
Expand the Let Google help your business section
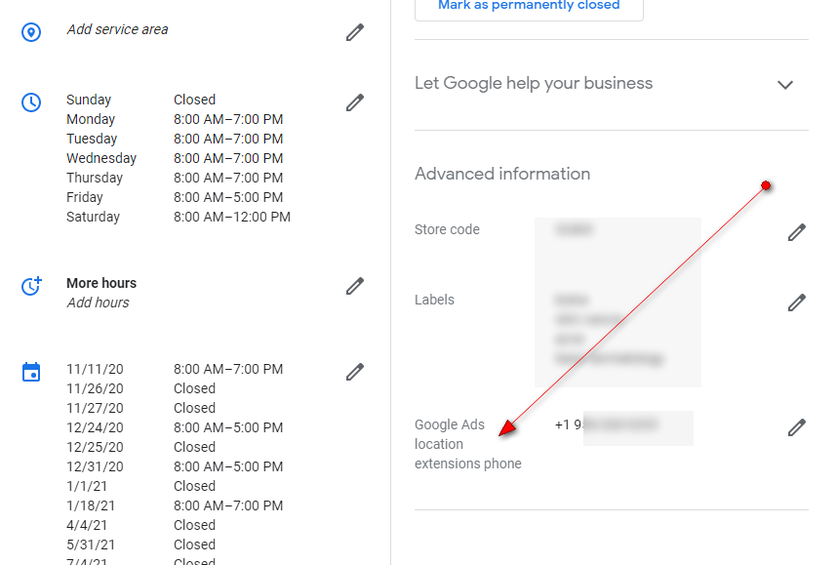[785, 85]
